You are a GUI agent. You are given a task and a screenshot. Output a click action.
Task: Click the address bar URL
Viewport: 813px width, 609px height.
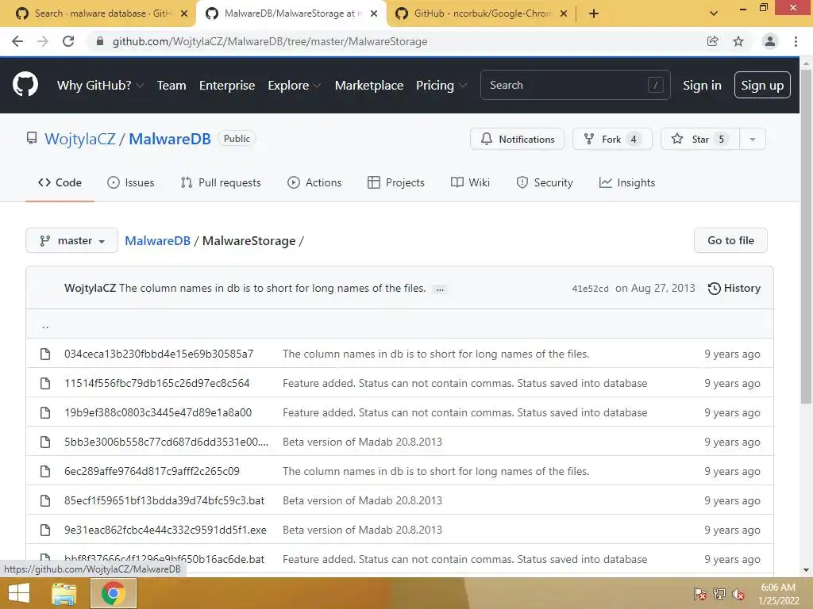click(x=270, y=41)
